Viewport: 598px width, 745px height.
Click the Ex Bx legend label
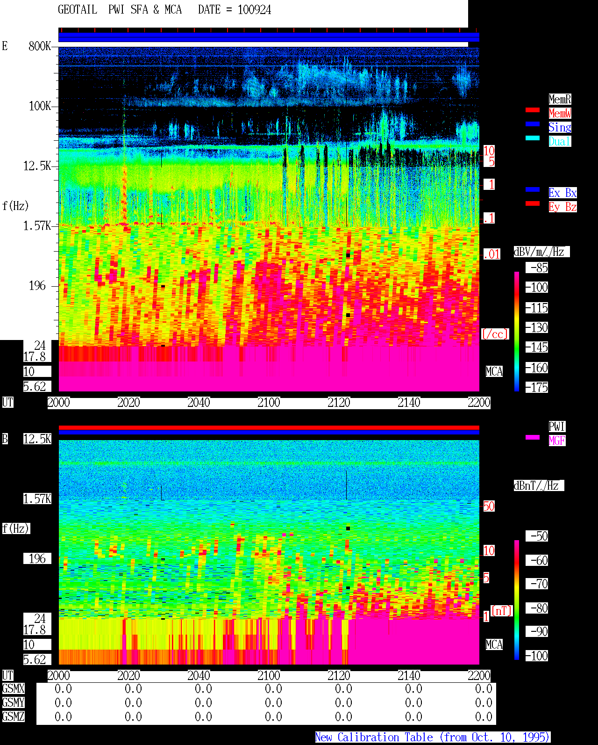[562, 193]
